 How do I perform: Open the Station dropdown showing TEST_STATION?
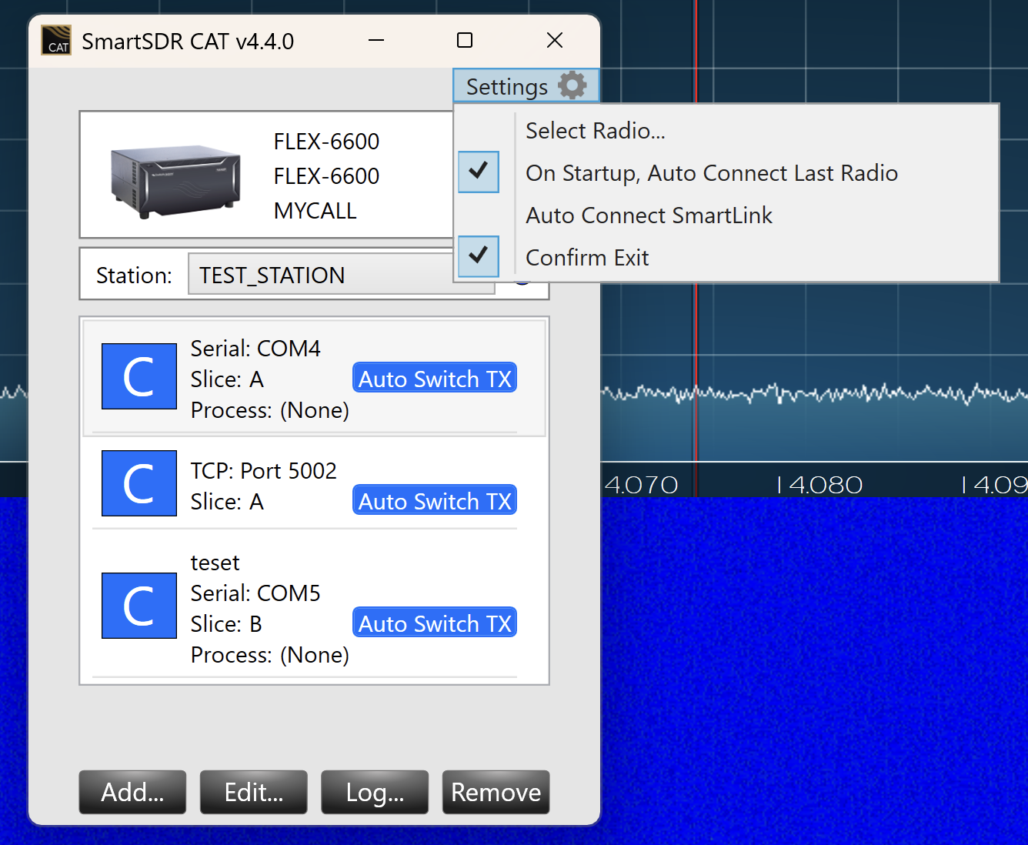coord(340,275)
